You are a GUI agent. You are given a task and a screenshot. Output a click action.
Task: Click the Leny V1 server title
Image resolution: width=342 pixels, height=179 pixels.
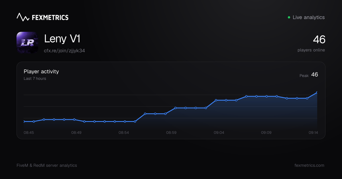pos(62,39)
